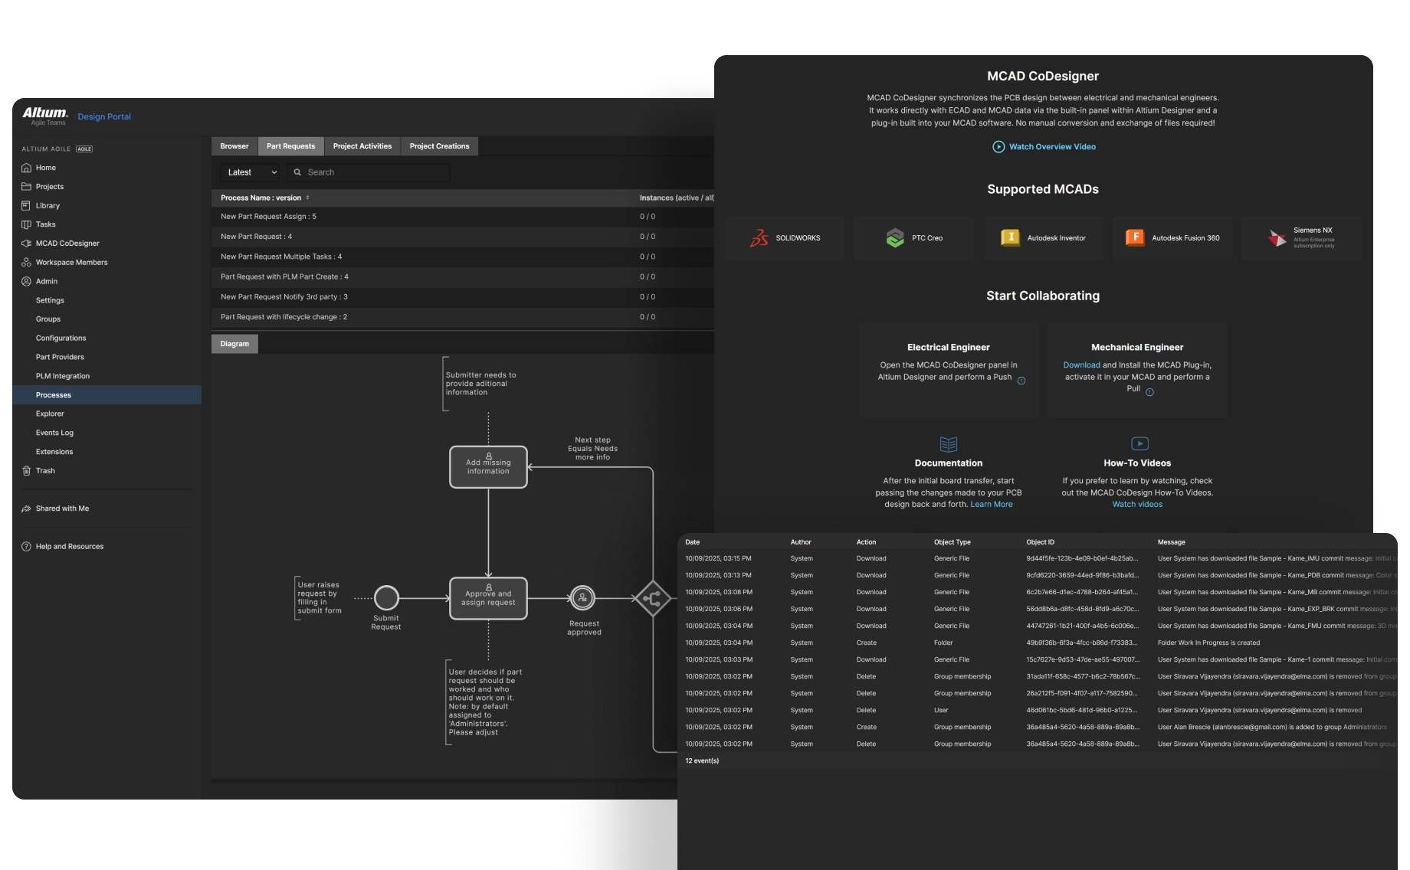Click the Submit Request start event circle
The image size is (1410, 870).
point(386,598)
